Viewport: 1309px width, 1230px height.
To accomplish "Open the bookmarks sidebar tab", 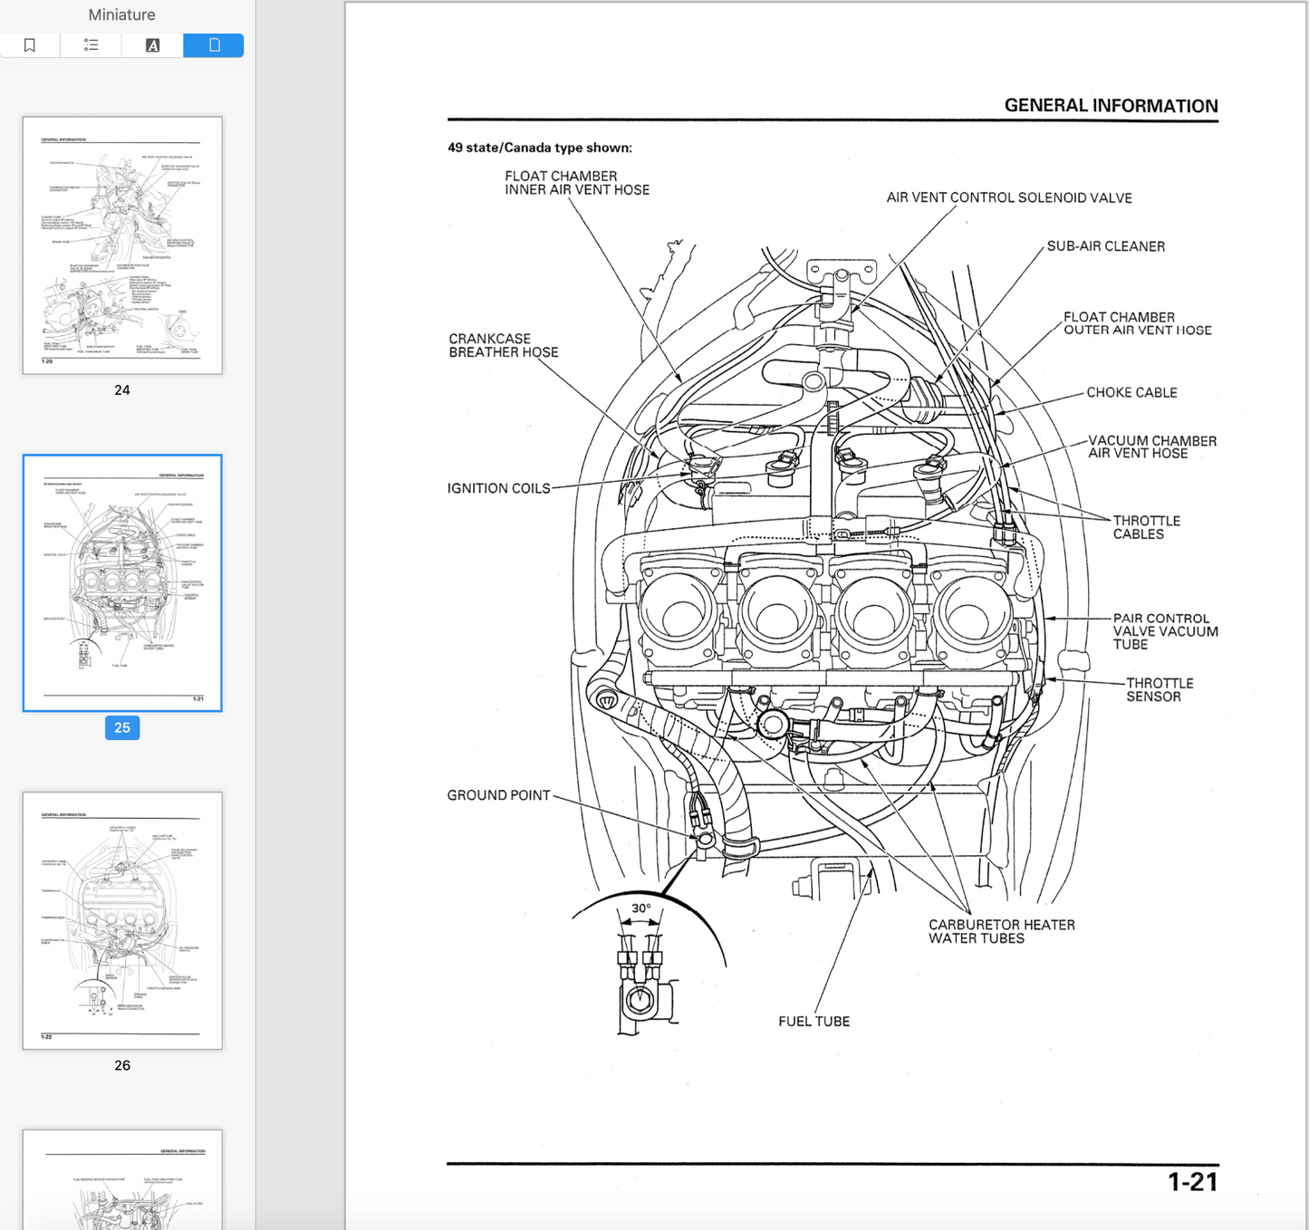I will tap(30, 45).
